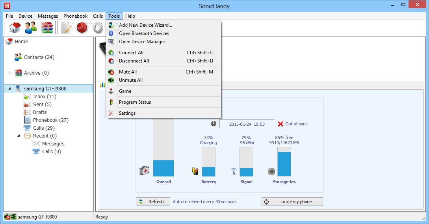Select Home in the sidebar tree
The width and height of the screenshot is (429, 224).
tap(21, 42)
